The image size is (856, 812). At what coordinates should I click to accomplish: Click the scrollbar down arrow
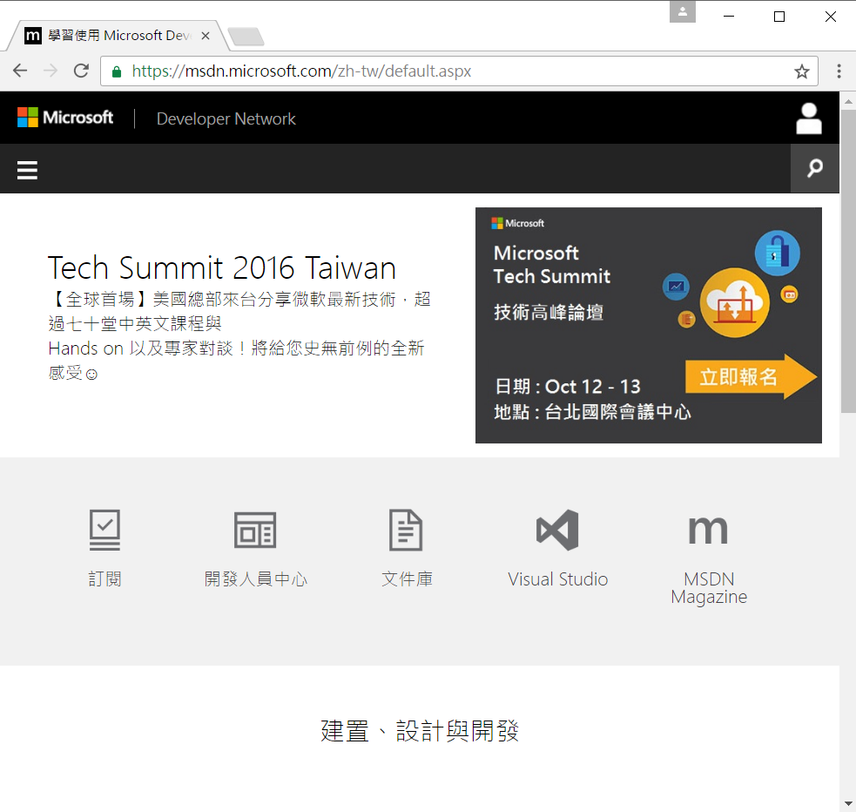[848, 803]
